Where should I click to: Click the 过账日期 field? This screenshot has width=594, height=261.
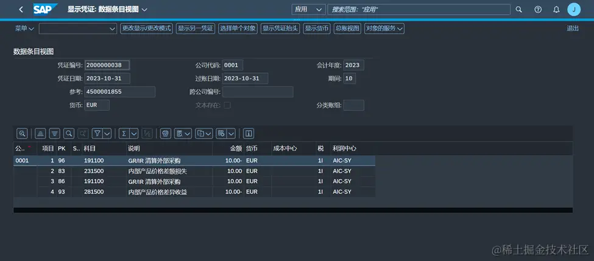pyautogui.click(x=245, y=78)
